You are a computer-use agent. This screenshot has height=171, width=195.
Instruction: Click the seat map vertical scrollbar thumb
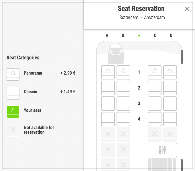click(182, 57)
